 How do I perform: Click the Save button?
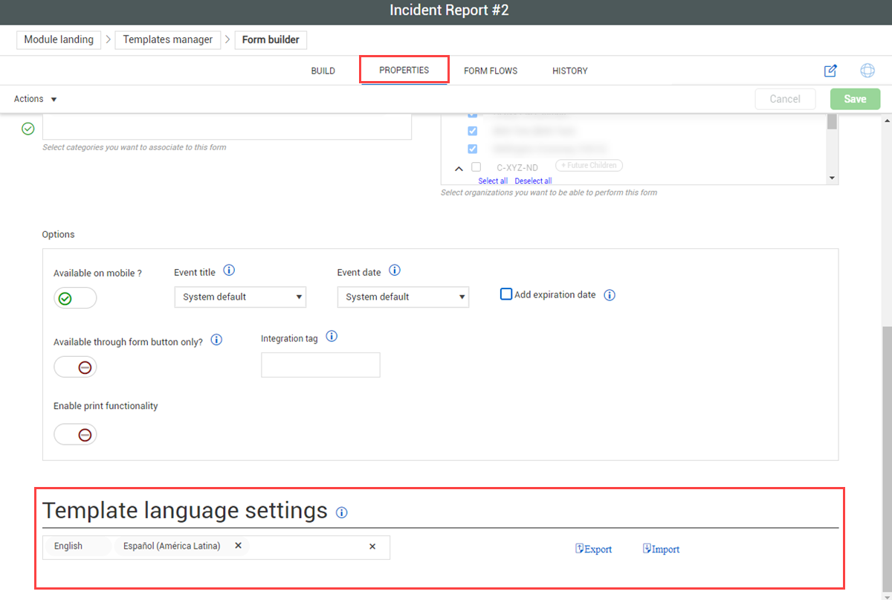pyautogui.click(x=855, y=99)
